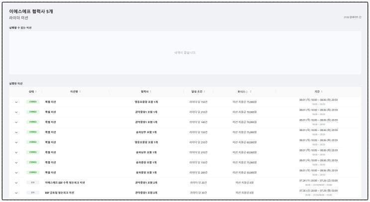The width and height of the screenshot is (370, 202).
Task: Open the info icon next to 보너스
Action: pyautogui.click(x=247, y=92)
